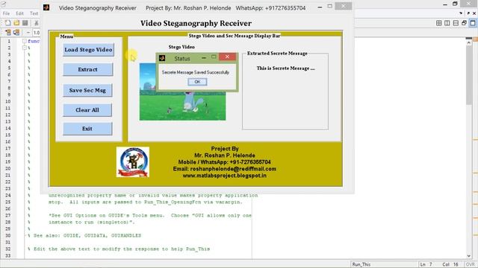478x268 pixels.
Task: Click 'See also: GUIDE, GUIDATA, GUIHANDLES' comment line
Action: tap(87, 235)
